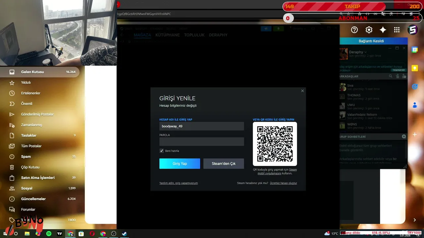Expand the Deraphy status dropdown
424x238 pixels.
tap(366, 52)
